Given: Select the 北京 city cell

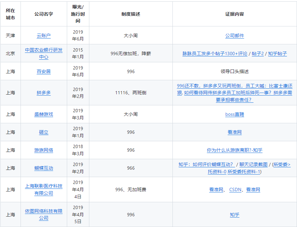Looking at the screenshot, I should [10, 53].
